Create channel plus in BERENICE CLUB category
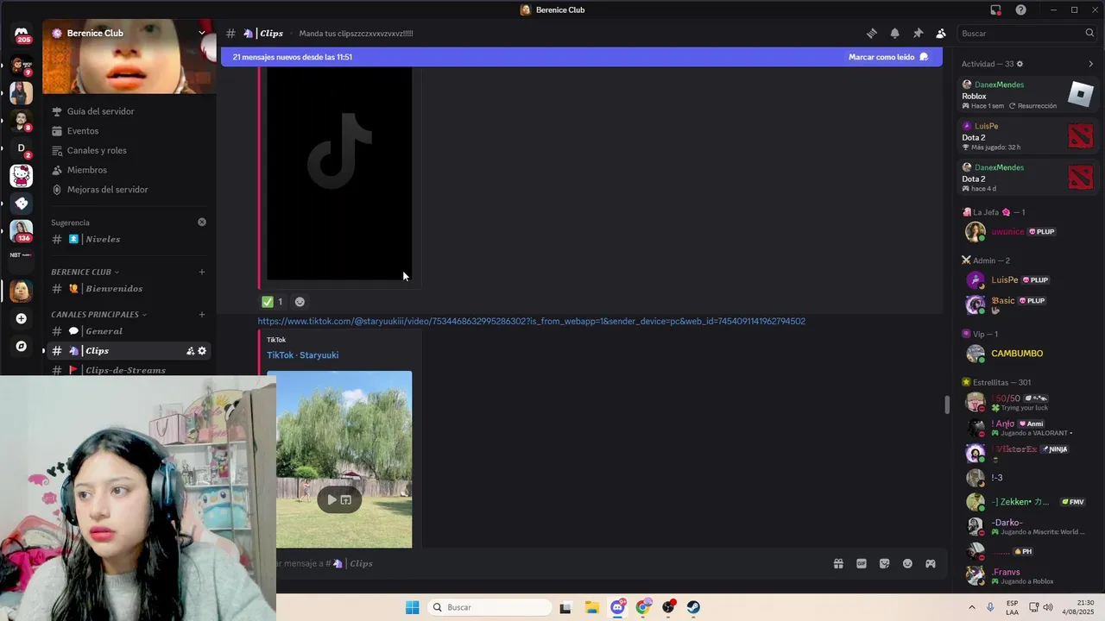The height and width of the screenshot is (621, 1105). (202, 272)
